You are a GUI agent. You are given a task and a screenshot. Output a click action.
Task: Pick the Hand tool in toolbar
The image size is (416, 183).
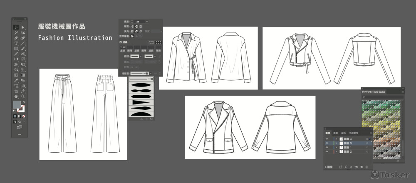pos(16,96)
